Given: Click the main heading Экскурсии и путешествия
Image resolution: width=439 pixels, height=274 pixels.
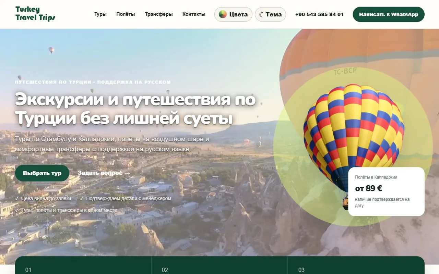Looking at the screenshot, I should [x=135, y=109].
